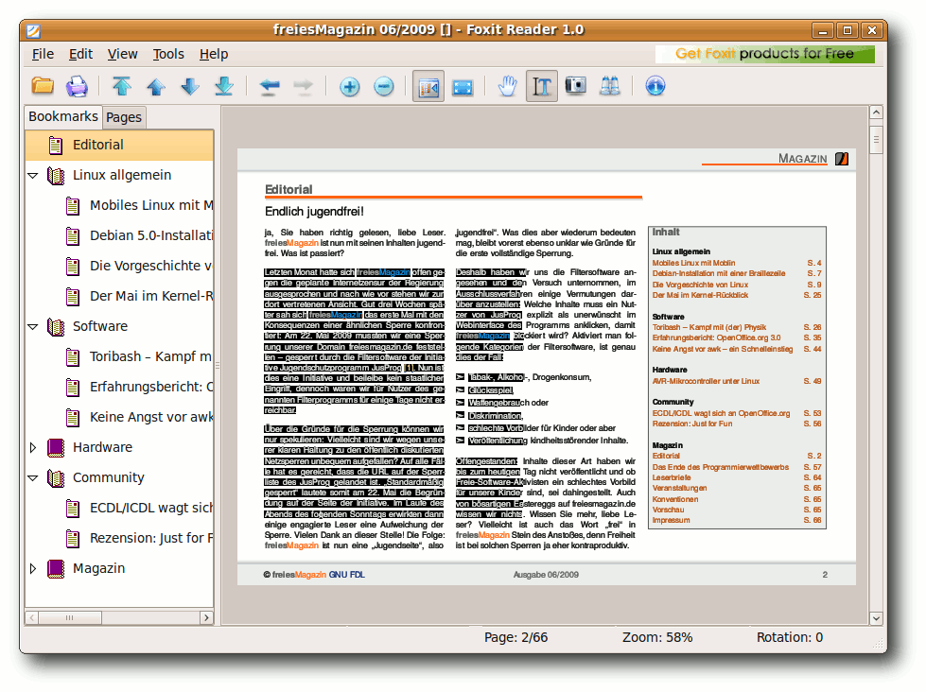Click the GNU FDL link in footer
Screen dimensions: 926x692
click(347, 575)
